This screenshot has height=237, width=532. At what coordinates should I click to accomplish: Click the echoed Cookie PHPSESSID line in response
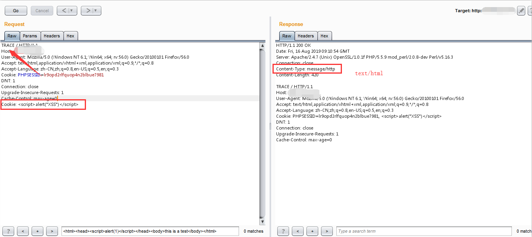[x=359, y=116]
